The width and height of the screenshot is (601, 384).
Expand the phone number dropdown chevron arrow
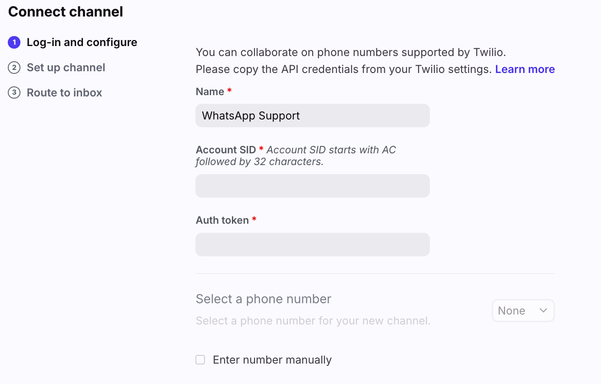[543, 310]
